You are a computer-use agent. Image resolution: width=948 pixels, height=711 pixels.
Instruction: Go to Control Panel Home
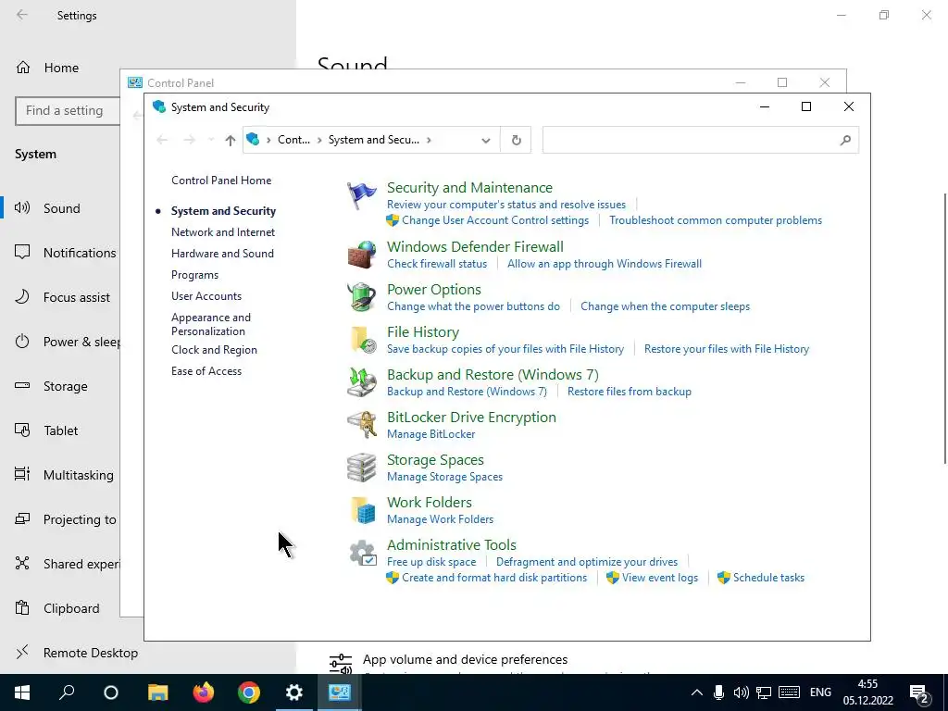pos(221,181)
